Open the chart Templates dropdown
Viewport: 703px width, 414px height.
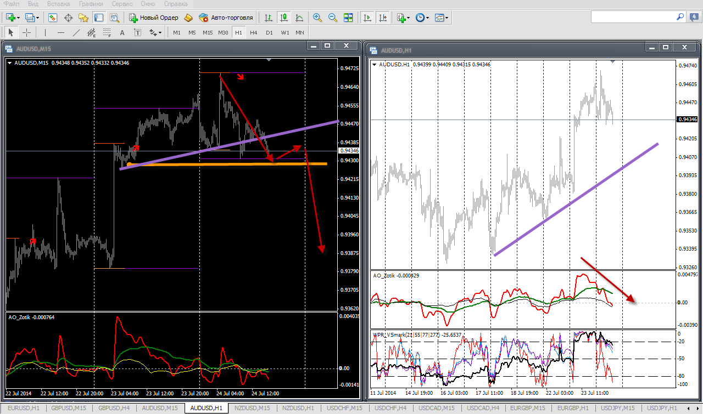pos(442,18)
